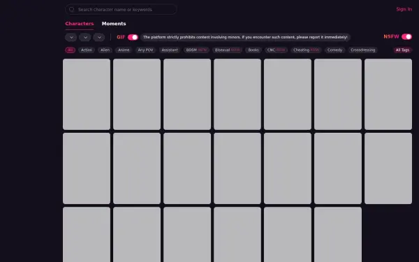Screen dimensions: 419x262
Task: Select the Assistant tag
Action: 170,50
